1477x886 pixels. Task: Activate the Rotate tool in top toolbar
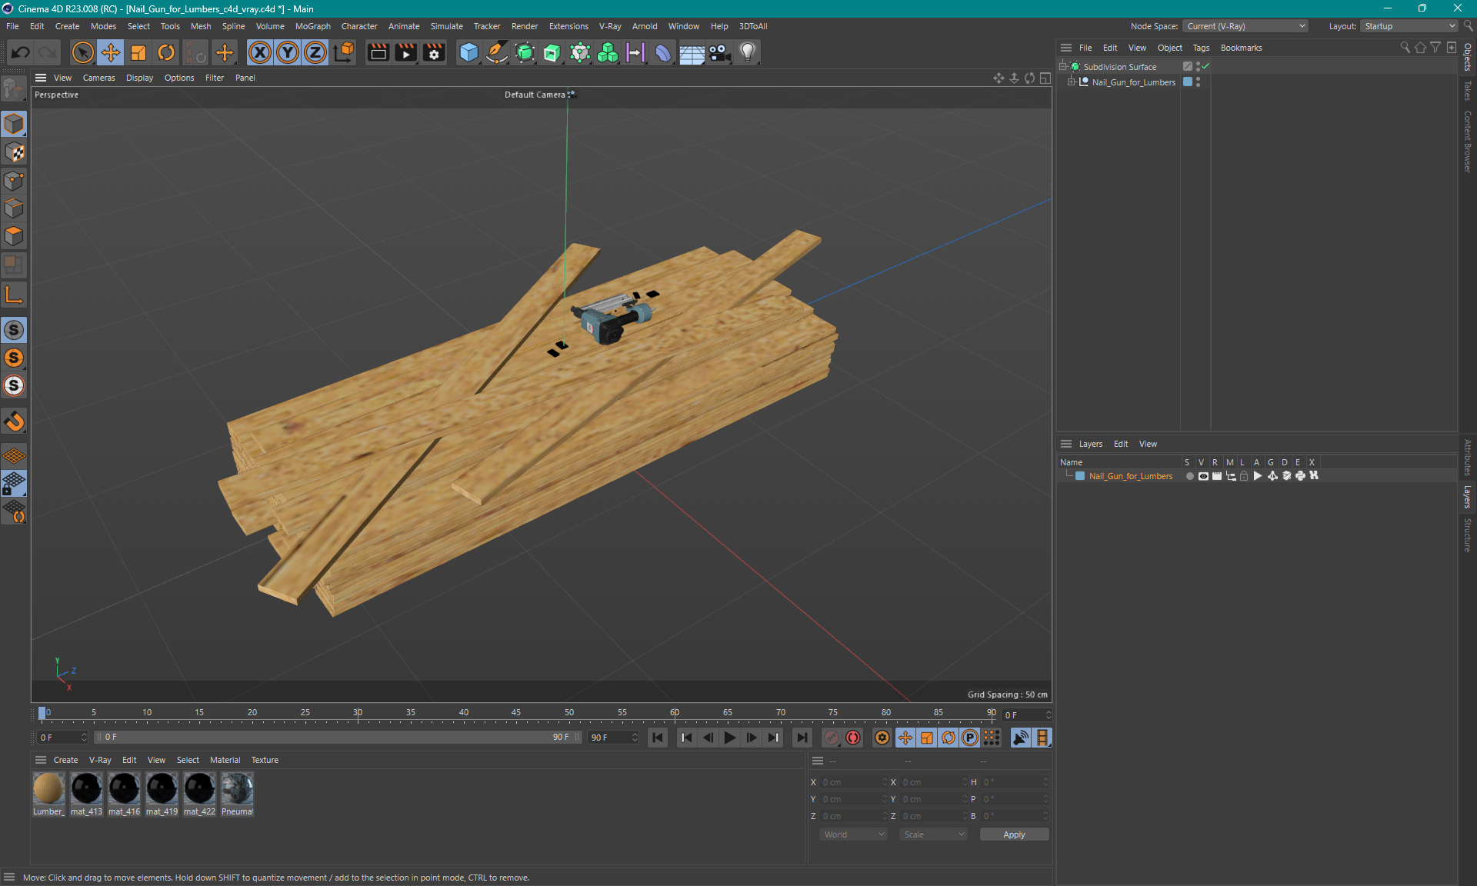tap(166, 52)
